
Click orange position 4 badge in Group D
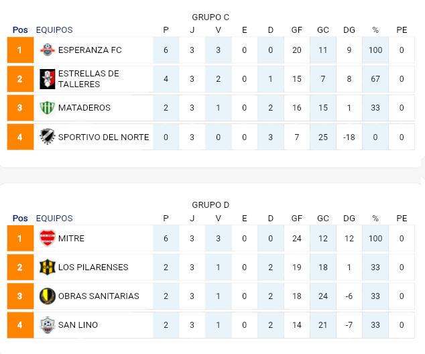pos(20,325)
